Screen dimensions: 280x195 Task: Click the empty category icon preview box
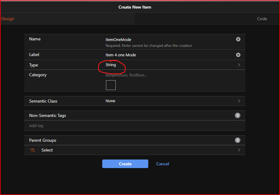[x=111, y=85]
